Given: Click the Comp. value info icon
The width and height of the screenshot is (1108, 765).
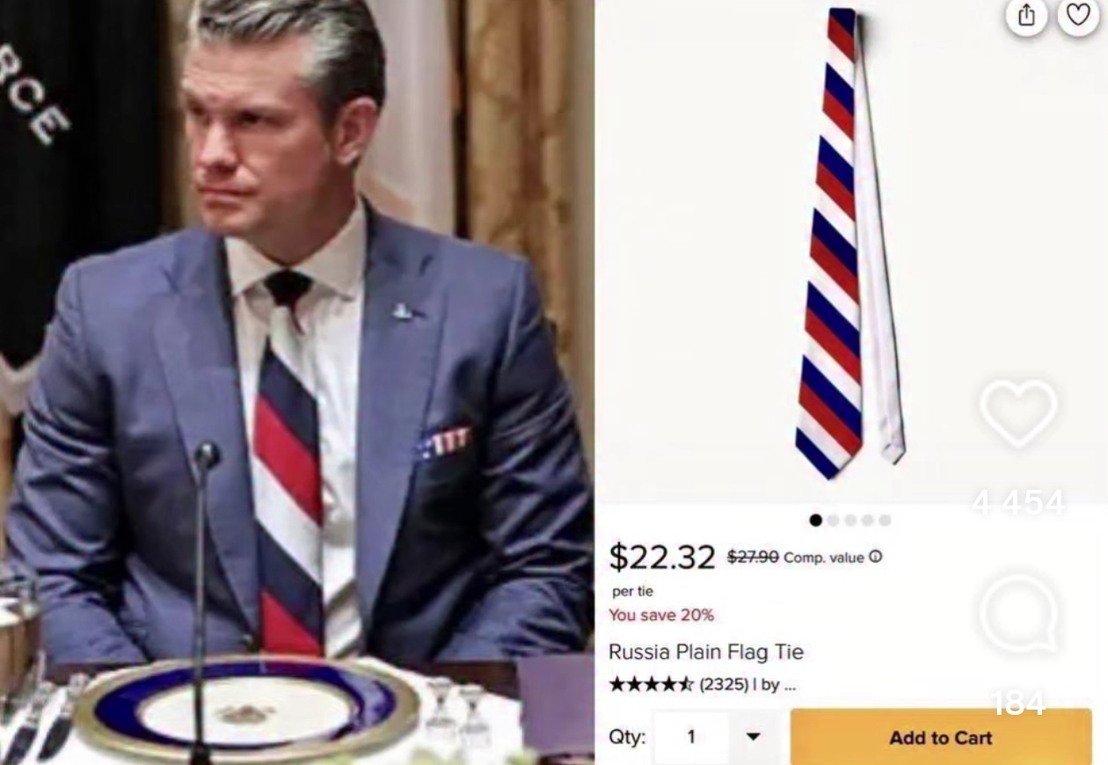Looking at the screenshot, I should click(x=876, y=557).
